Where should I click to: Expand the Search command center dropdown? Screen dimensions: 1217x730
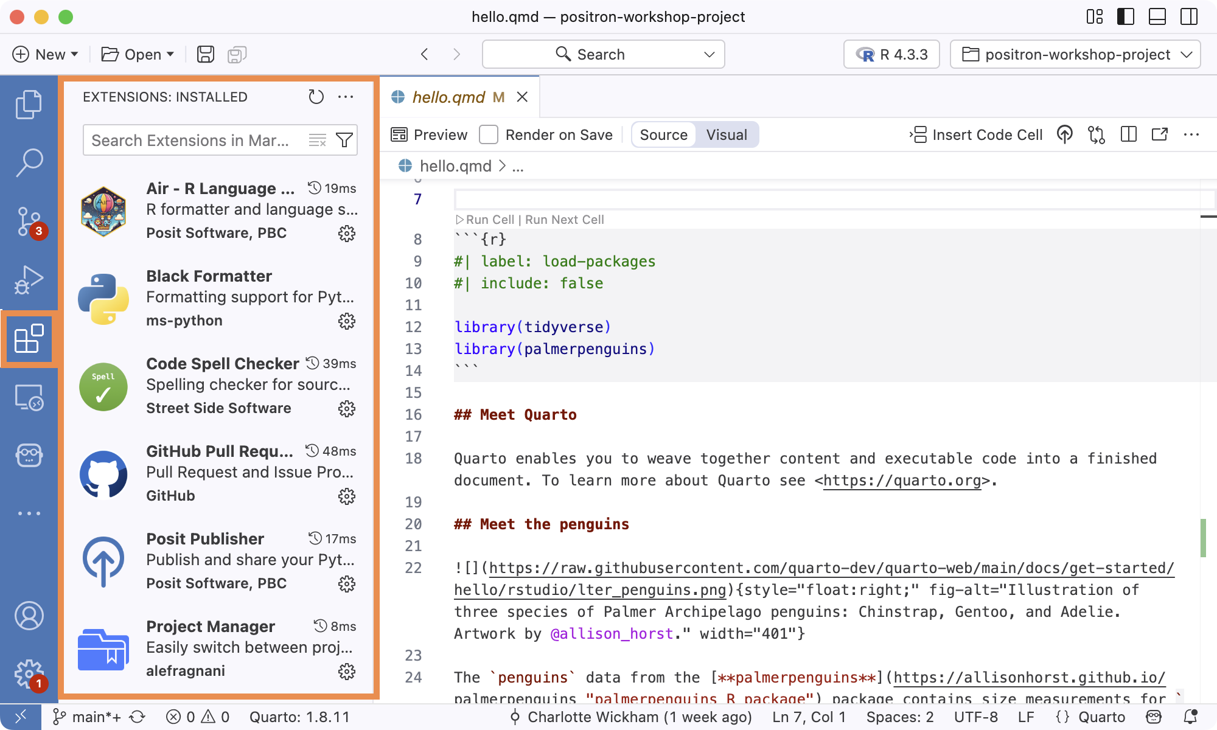pos(709,54)
